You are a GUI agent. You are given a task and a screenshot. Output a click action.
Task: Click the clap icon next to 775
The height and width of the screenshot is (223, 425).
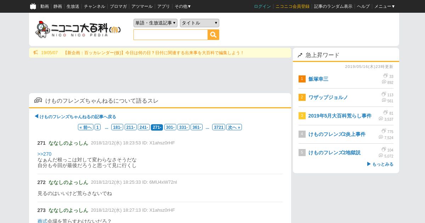[384, 131]
